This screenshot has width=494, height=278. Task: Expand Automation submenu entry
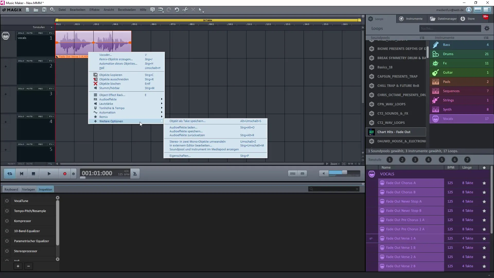[x=126, y=112]
